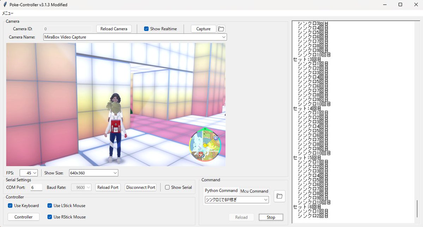Open the Show Size dropdown
The height and width of the screenshot is (227, 423).
115,173
